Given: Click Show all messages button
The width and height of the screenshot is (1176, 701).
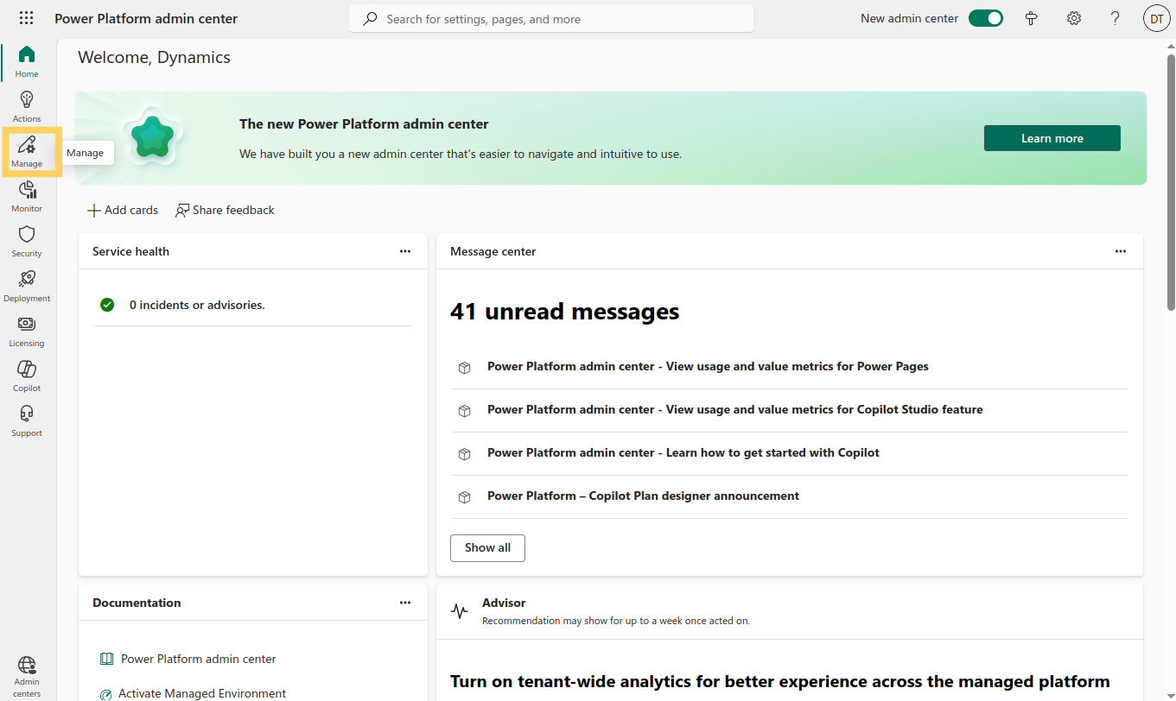Looking at the screenshot, I should [x=487, y=548].
